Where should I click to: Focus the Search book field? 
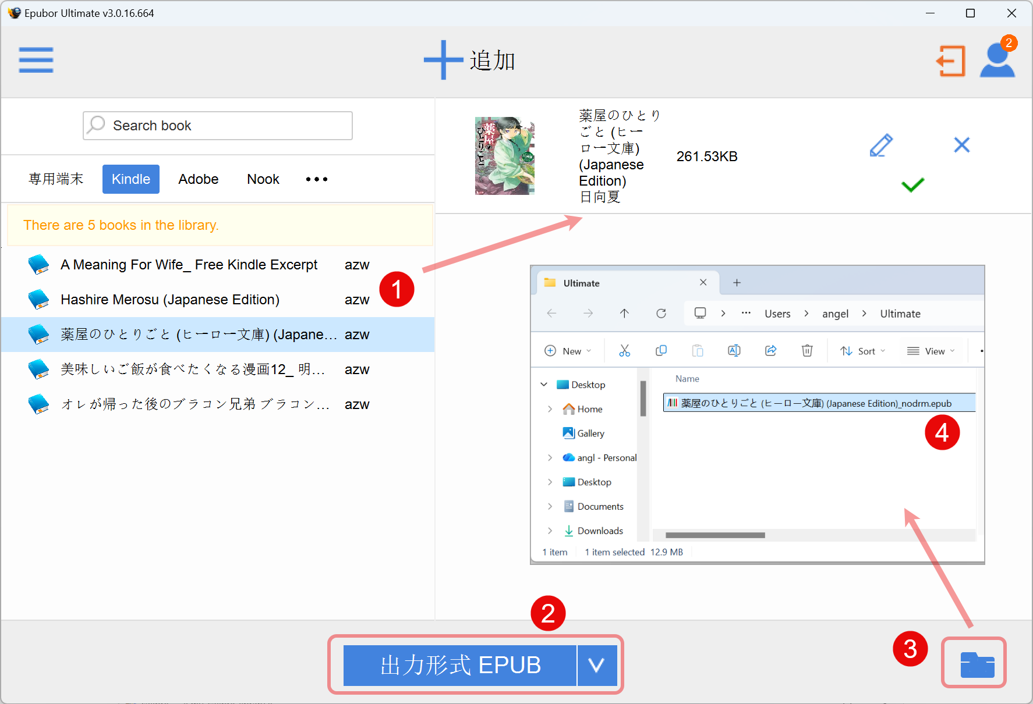point(218,126)
